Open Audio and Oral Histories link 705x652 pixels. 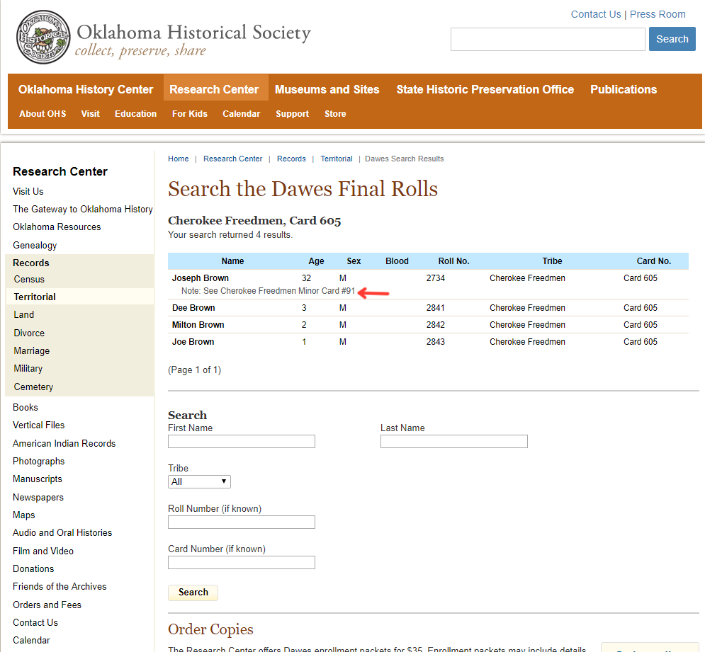tap(62, 532)
